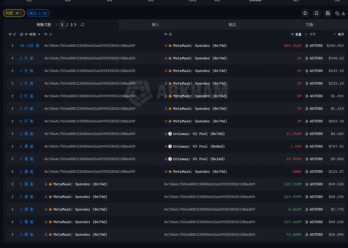This screenshot has width=348, height=248.
Task: Click the 893.416M amount value
Action: (x=293, y=46)
